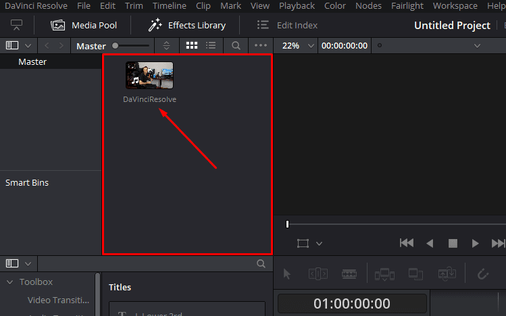Toggle the Edit Index panel
506x316 pixels.
287,25
